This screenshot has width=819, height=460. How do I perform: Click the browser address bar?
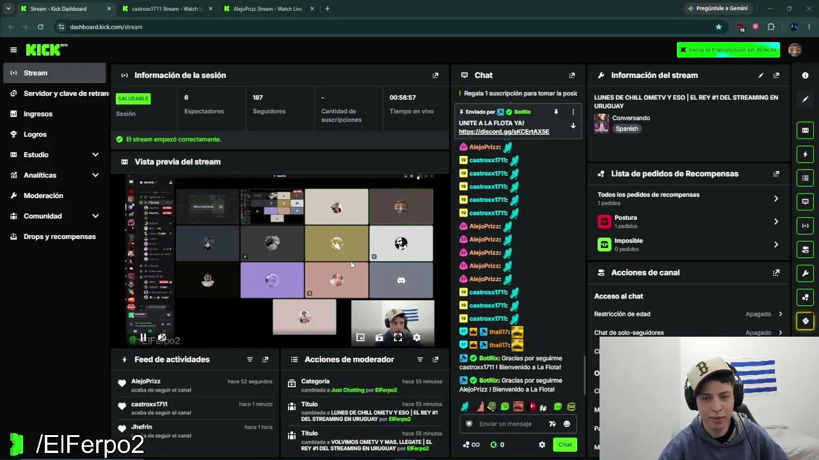click(x=384, y=27)
